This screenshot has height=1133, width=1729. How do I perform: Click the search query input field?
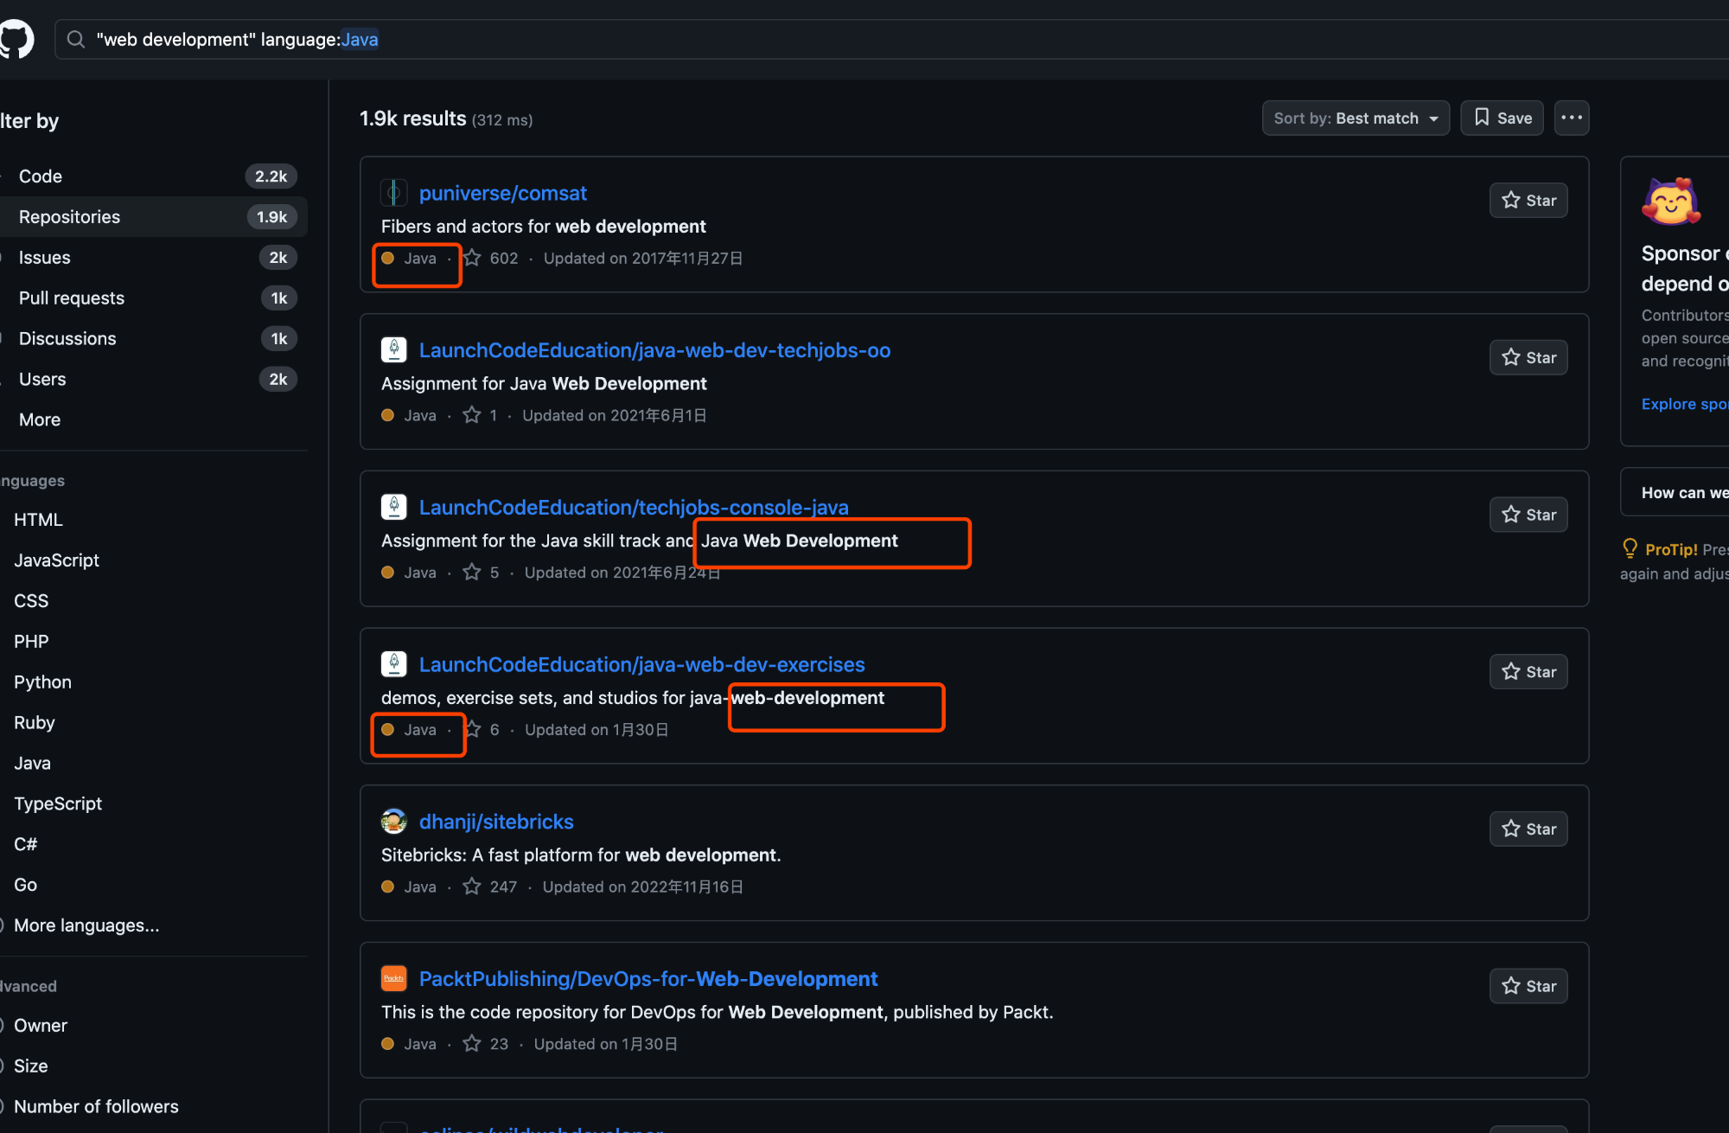891,40
